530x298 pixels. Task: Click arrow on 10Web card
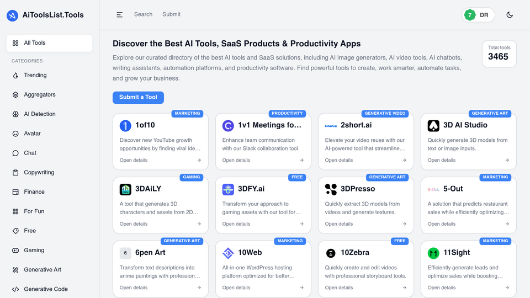(302, 288)
